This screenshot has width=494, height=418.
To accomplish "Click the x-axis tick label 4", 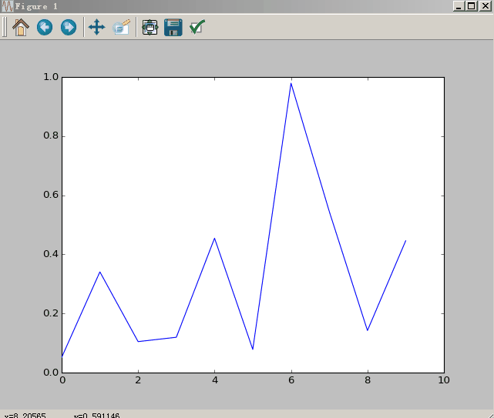I will pos(214,380).
